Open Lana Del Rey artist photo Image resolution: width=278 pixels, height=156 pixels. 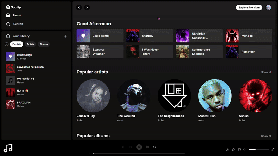93,96
